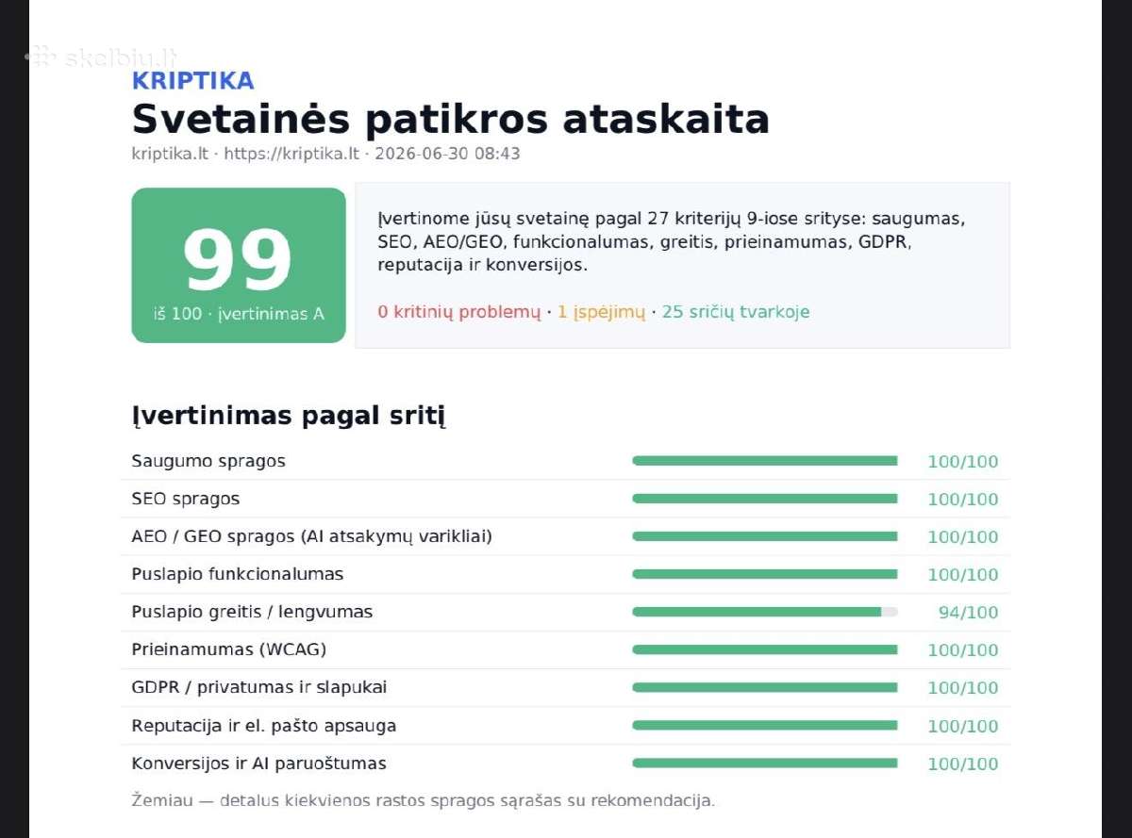Click 'iš 100 · įvertinimas A' caption
The image size is (1132, 838).
click(239, 314)
